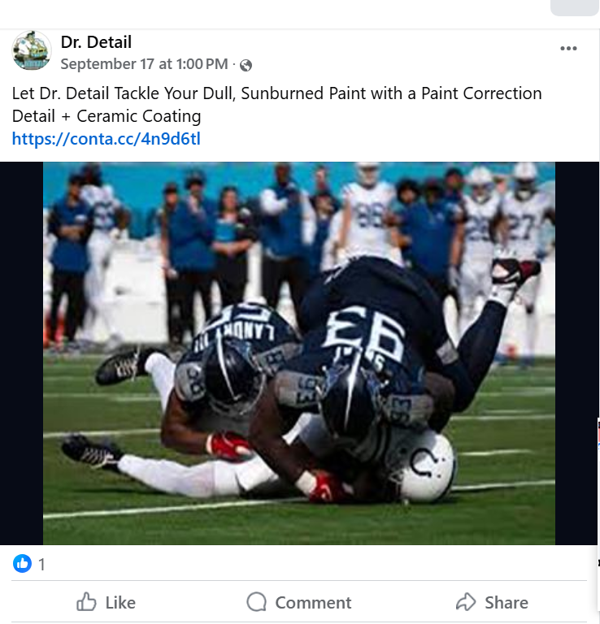This screenshot has height=624, width=600.
Task: Click the Public globe privacy icon
Action: pyautogui.click(x=246, y=65)
